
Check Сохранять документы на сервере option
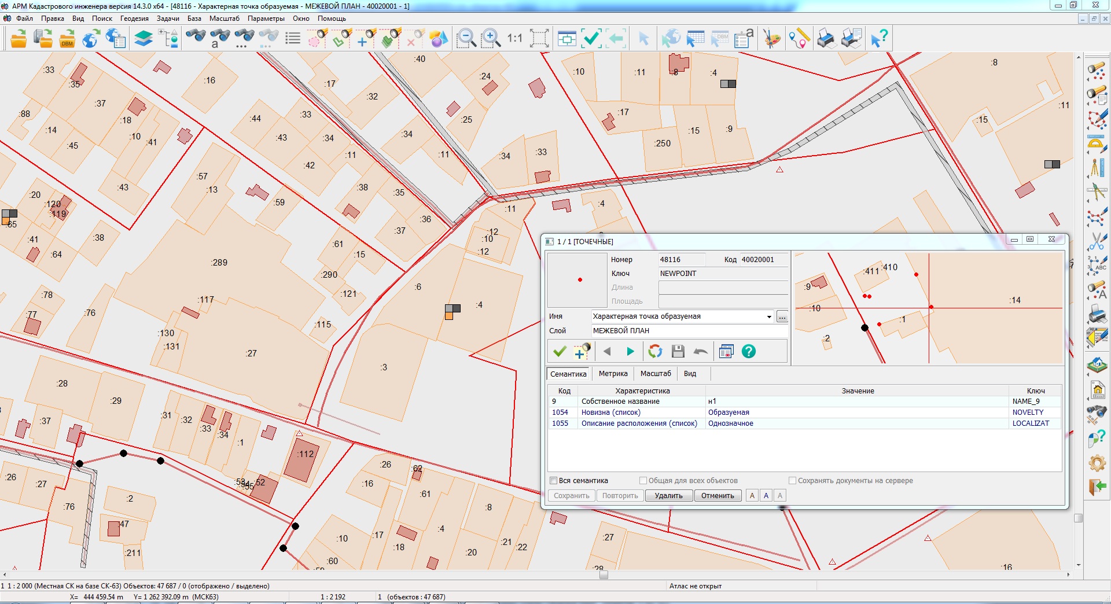[x=792, y=481]
